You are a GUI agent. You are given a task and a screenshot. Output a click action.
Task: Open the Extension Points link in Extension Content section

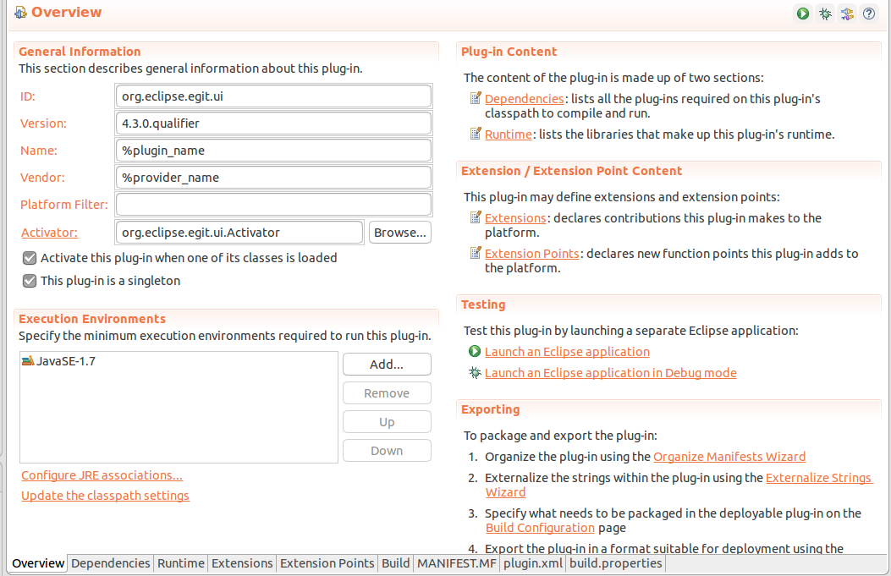(532, 254)
